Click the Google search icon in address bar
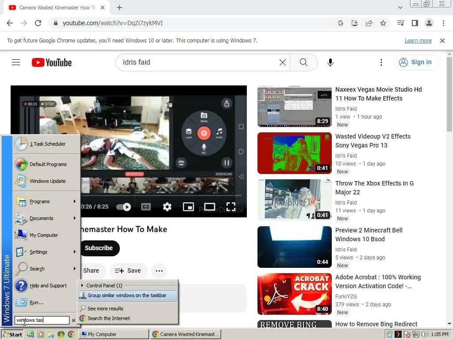Viewport: 453px width, 340px height. tap(340, 23)
